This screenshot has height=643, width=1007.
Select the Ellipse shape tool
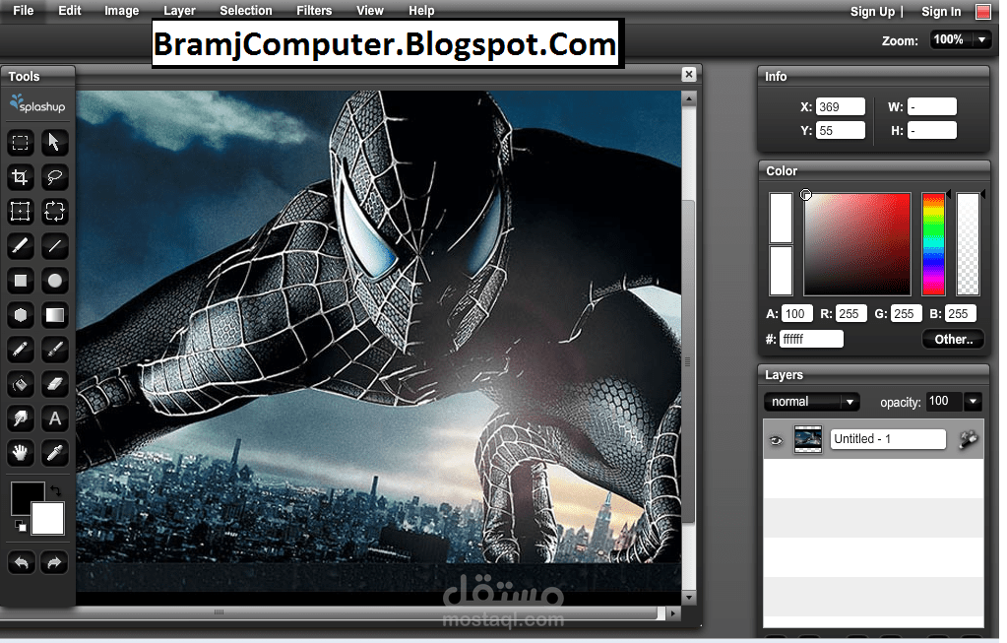point(54,280)
